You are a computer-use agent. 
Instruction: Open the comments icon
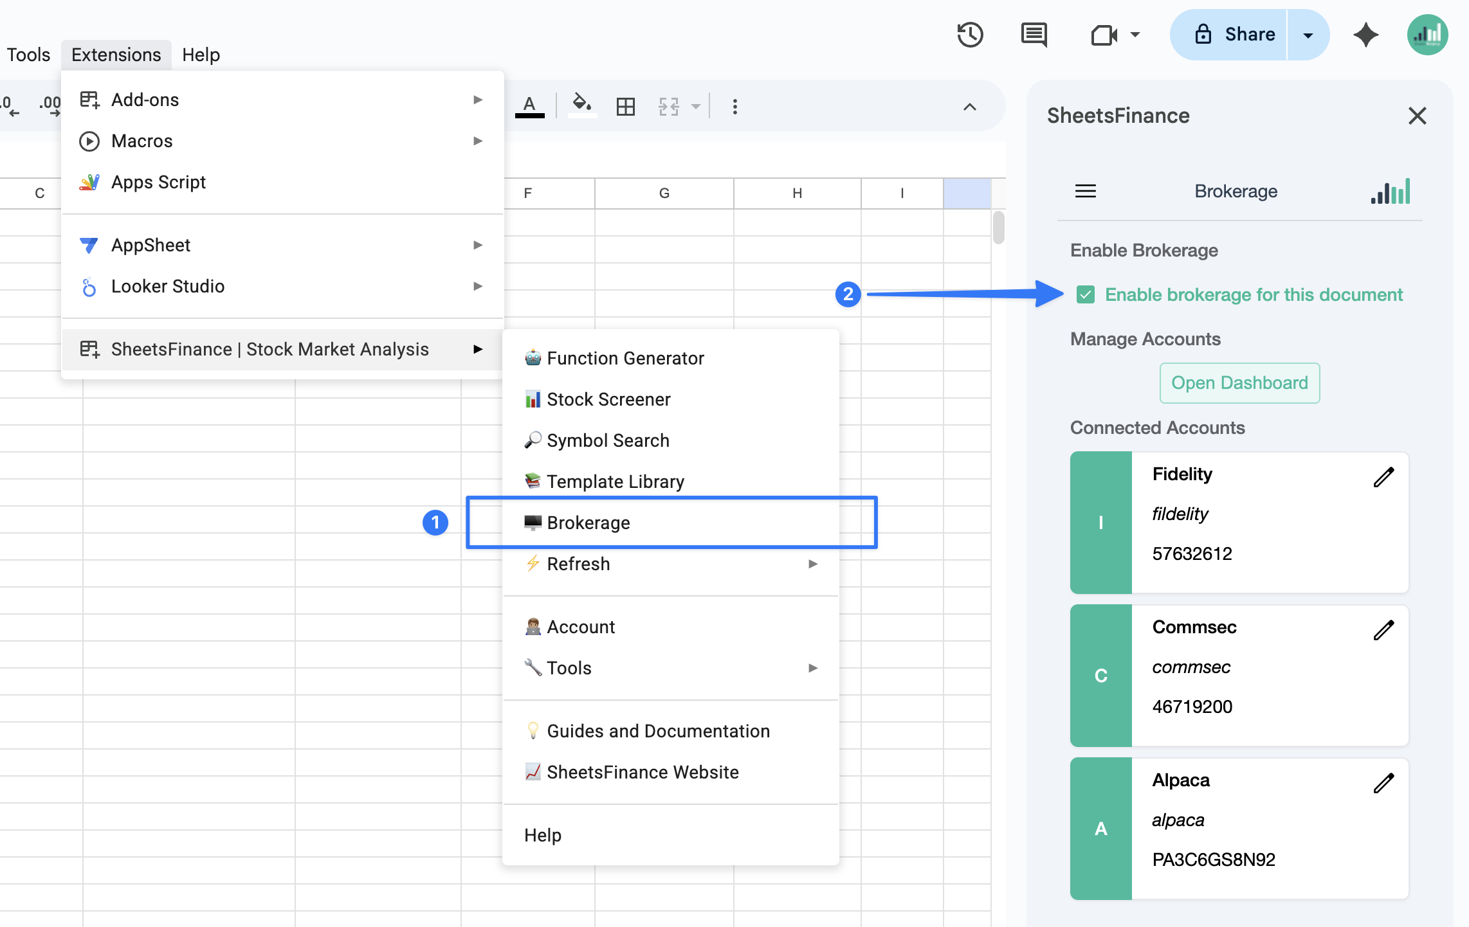pyautogui.click(x=1034, y=35)
